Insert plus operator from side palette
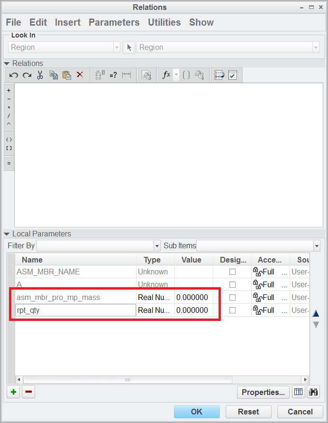 (9, 90)
